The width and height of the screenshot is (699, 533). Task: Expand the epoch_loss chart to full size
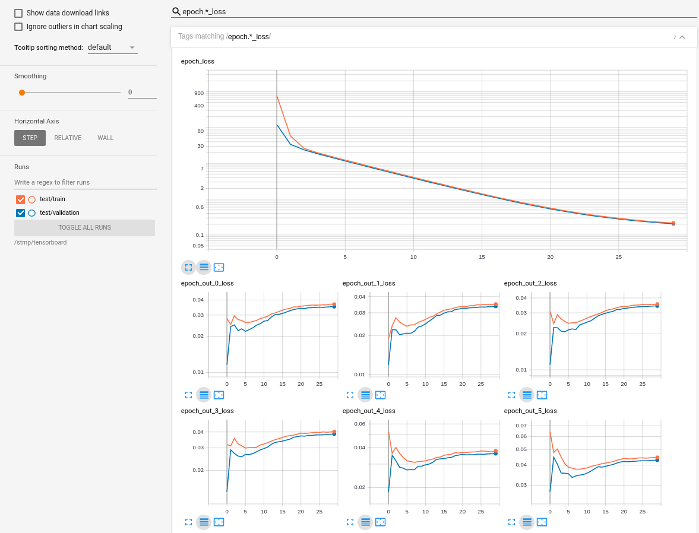188,267
